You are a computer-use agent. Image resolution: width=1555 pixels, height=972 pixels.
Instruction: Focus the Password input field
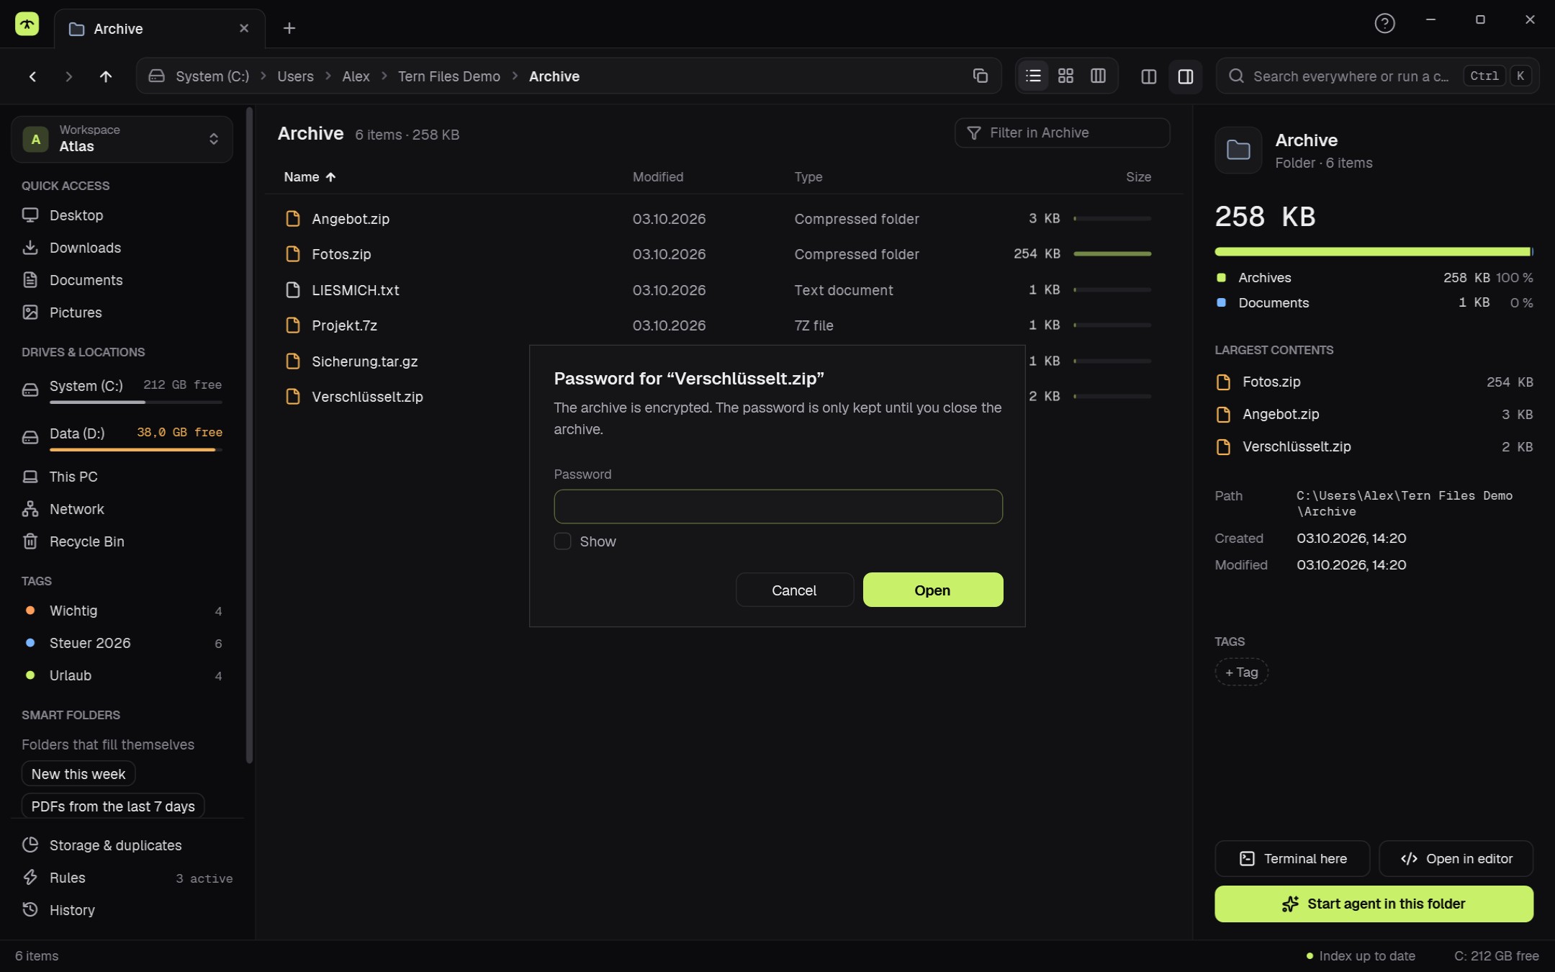(778, 506)
